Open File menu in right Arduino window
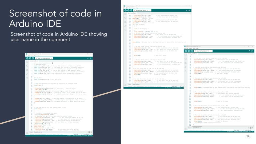The width and height of the screenshot is (256, 144). point(185,49)
